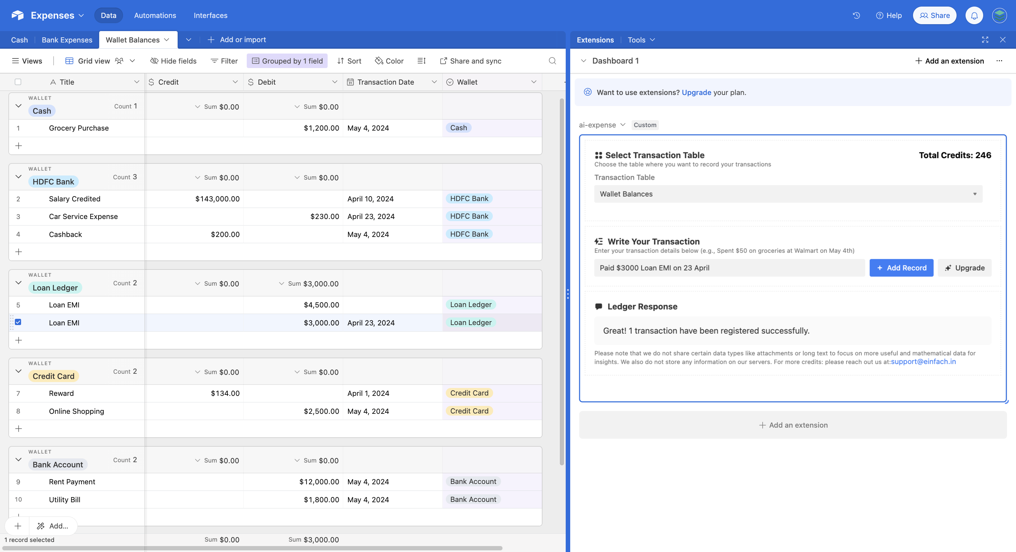Viewport: 1016px width, 552px height.
Task: Click the Write Your Transaction input field
Action: pyautogui.click(x=729, y=268)
